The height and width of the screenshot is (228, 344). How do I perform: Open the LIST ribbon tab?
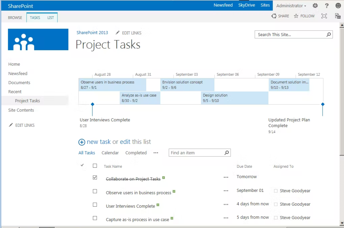pyautogui.click(x=51, y=18)
